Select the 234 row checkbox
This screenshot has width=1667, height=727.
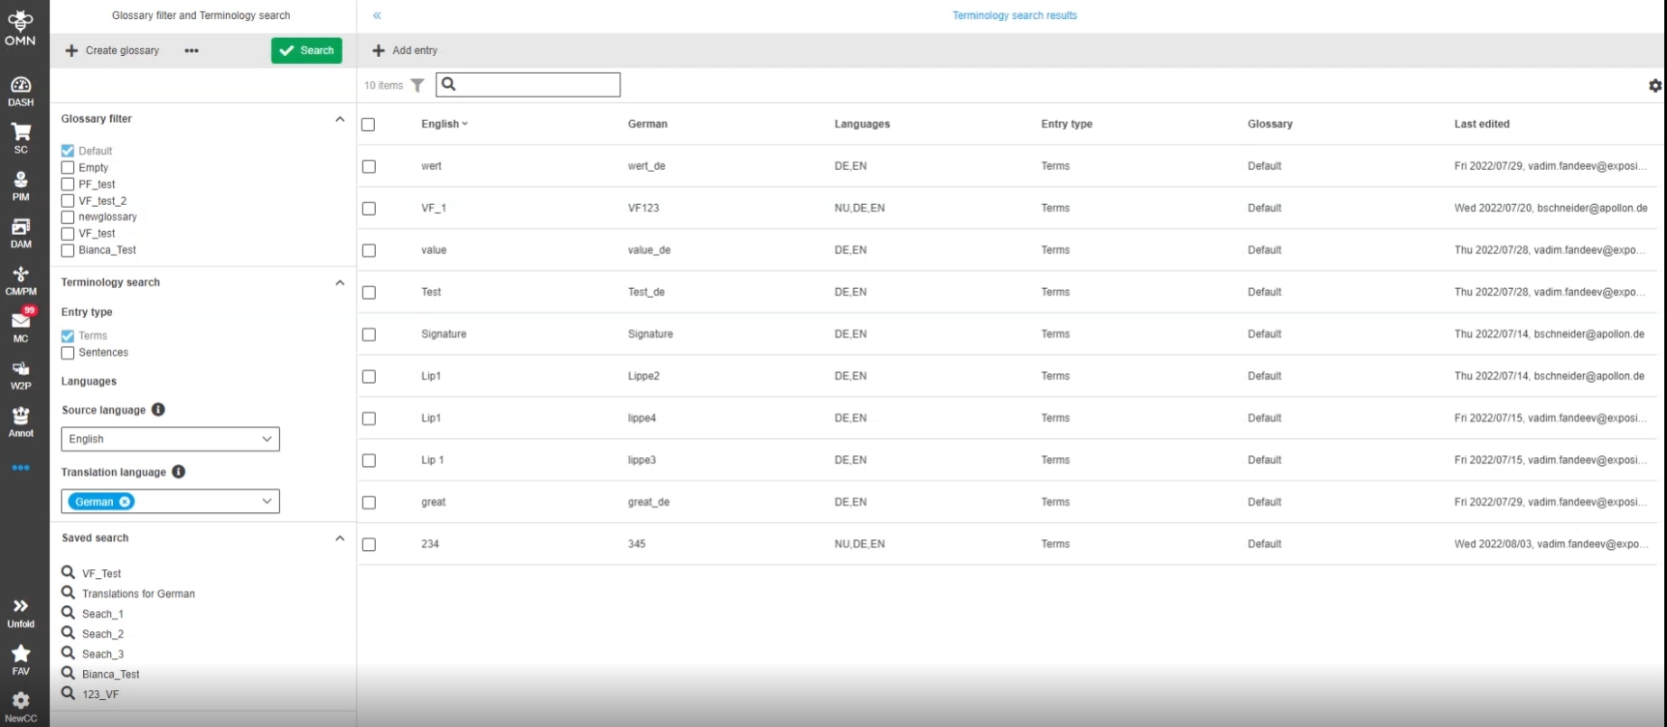coord(369,545)
